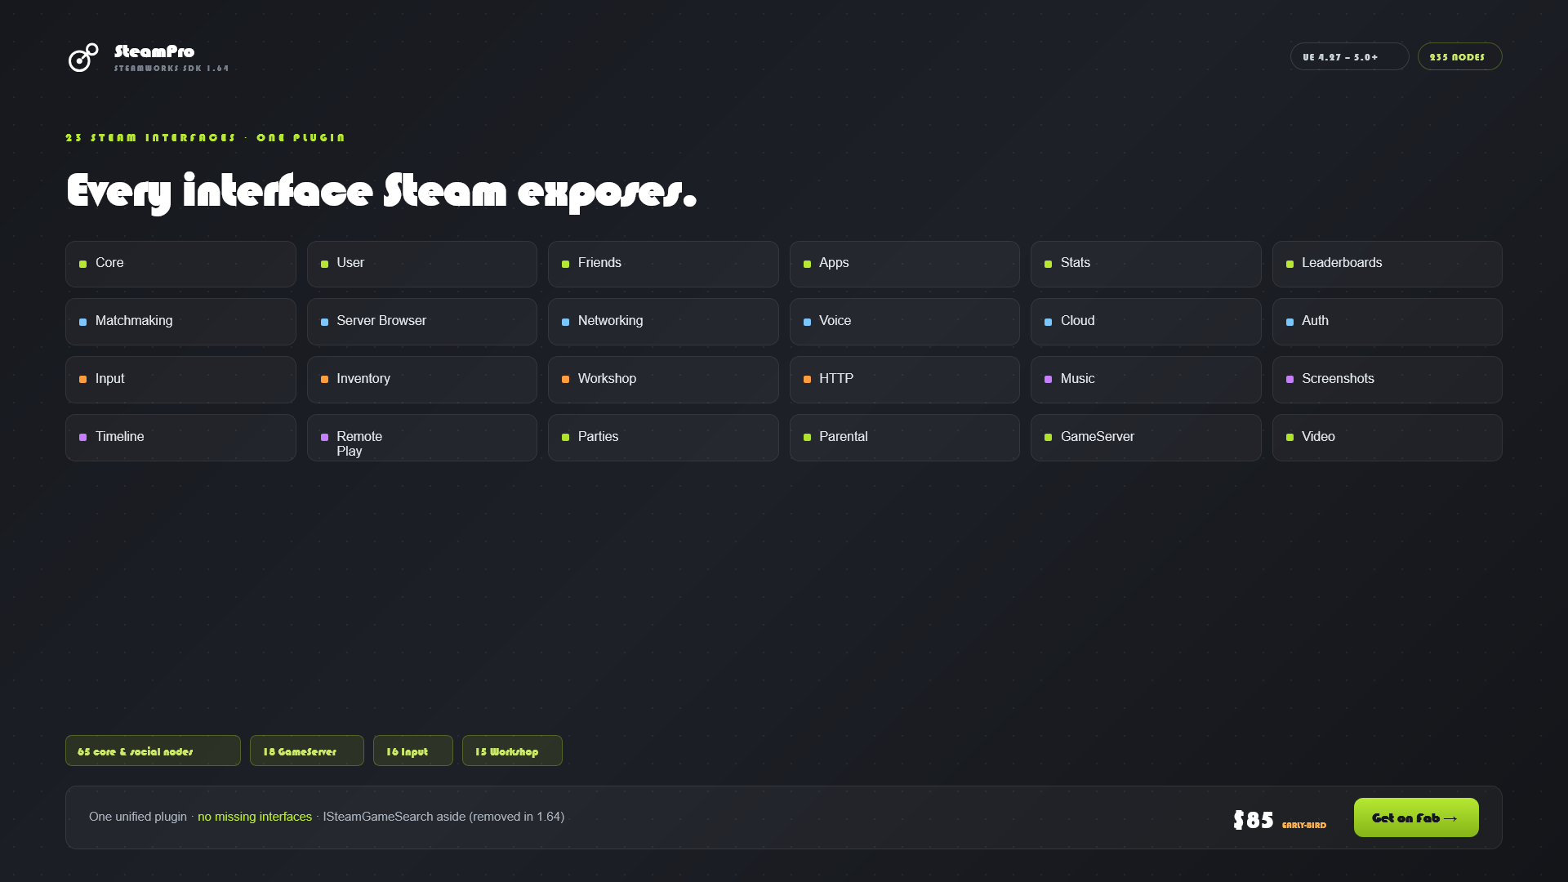Screen dimensions: 1568x882
Task: Open the GameServer card
Action: (x=1146, y=438)
